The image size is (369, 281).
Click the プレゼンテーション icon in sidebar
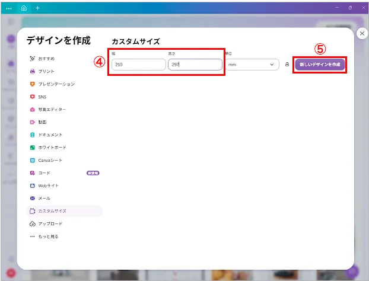click(x=33, y=84)
